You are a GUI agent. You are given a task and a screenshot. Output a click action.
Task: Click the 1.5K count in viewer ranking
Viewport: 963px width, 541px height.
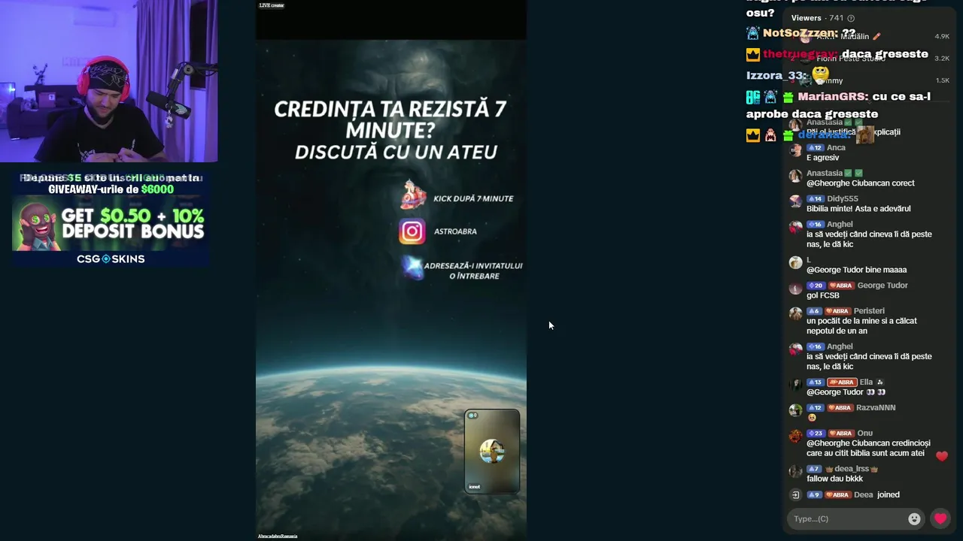(x=942, y=80)
